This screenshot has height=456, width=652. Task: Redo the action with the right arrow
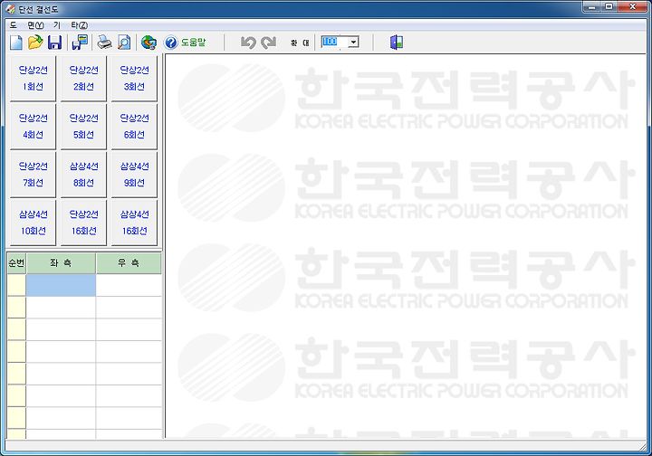pos(269,43)
